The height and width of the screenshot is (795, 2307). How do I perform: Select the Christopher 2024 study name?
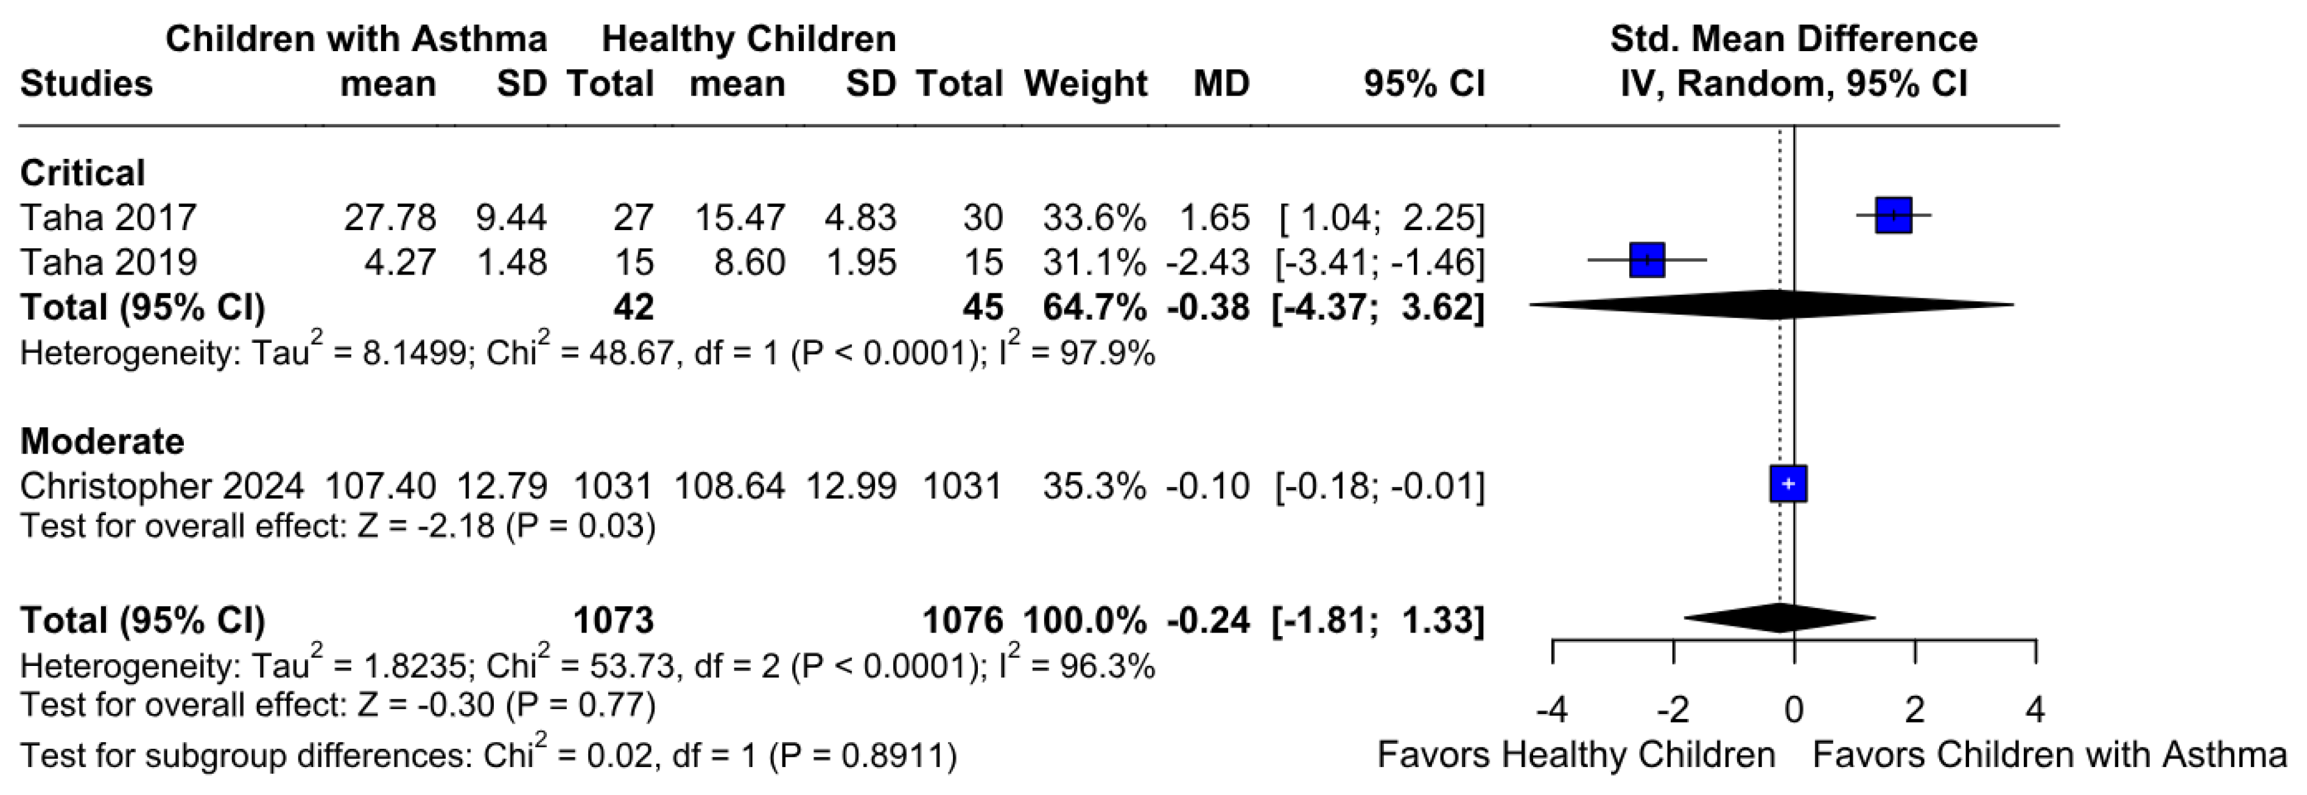coord(162,486)
